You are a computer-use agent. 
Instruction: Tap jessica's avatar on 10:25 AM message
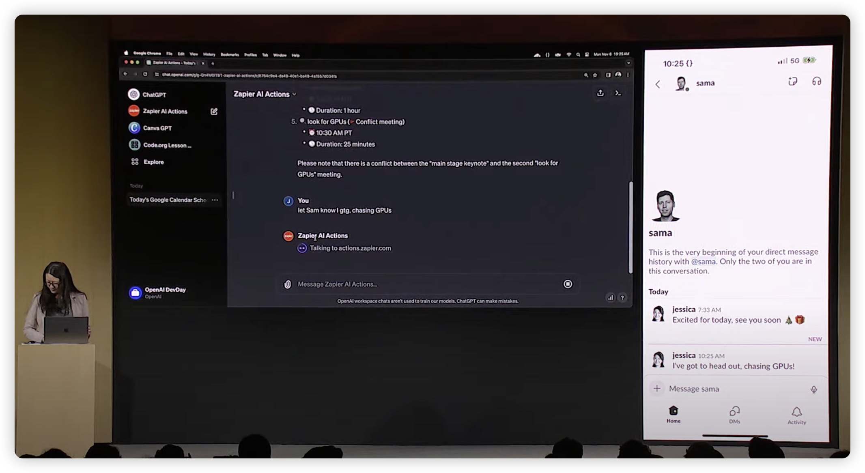click(658, 359)
